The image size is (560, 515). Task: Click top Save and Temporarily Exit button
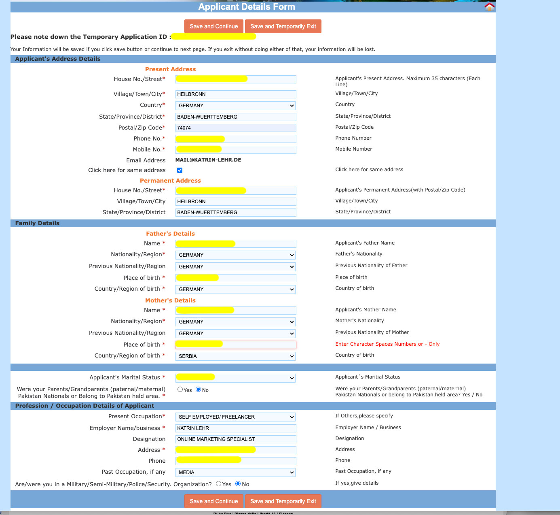(x=283, y=26)
